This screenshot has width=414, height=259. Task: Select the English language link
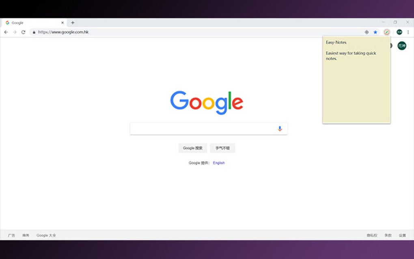(219, 162)
